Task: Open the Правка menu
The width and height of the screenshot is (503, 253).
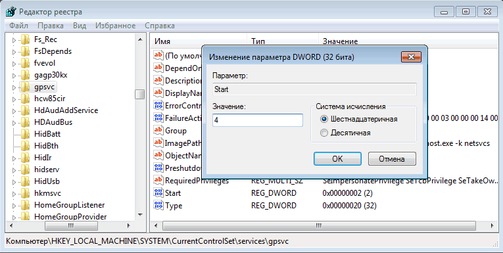Action: [51, 26]
